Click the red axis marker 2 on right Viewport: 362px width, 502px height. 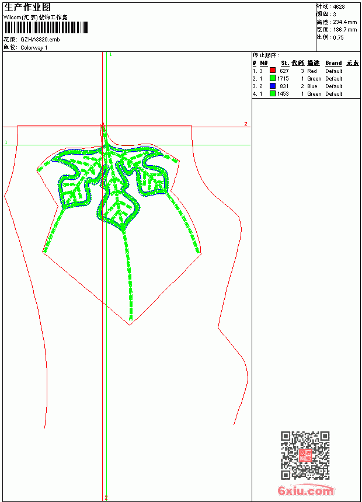coord(246,124)
